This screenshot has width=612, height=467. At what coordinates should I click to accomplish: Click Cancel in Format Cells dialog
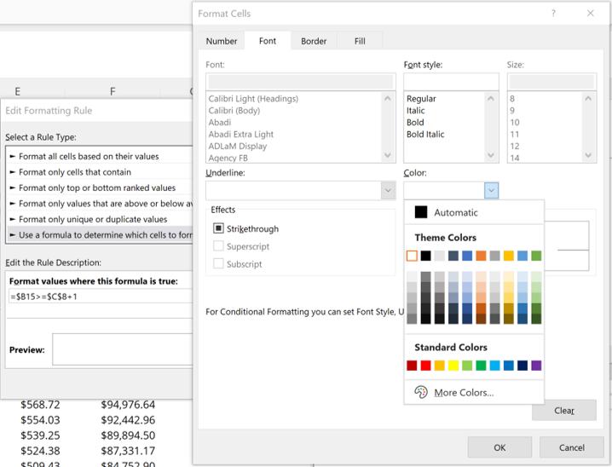click(x=571, y=447)
